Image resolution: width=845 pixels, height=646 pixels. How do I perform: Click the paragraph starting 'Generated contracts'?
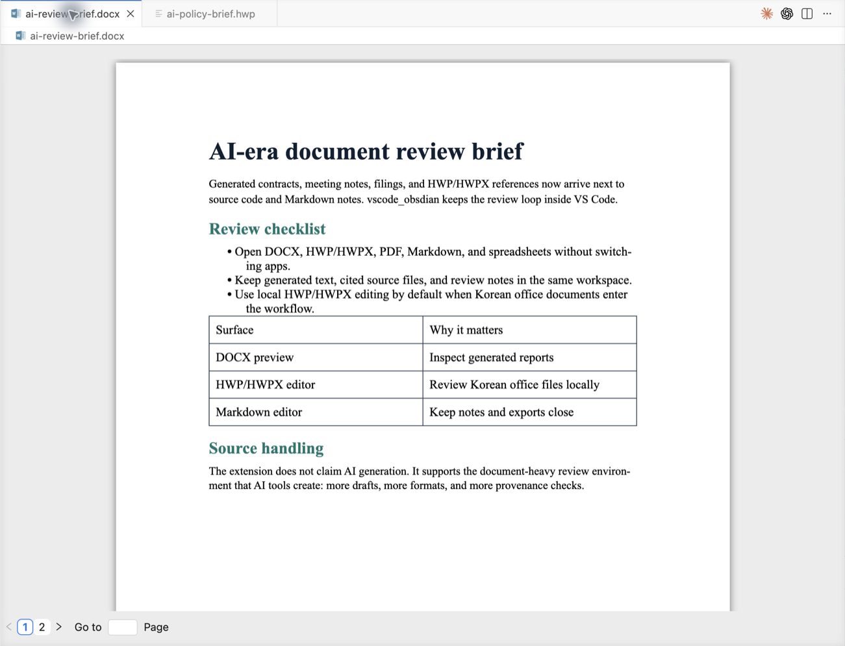tap(416, 192)
